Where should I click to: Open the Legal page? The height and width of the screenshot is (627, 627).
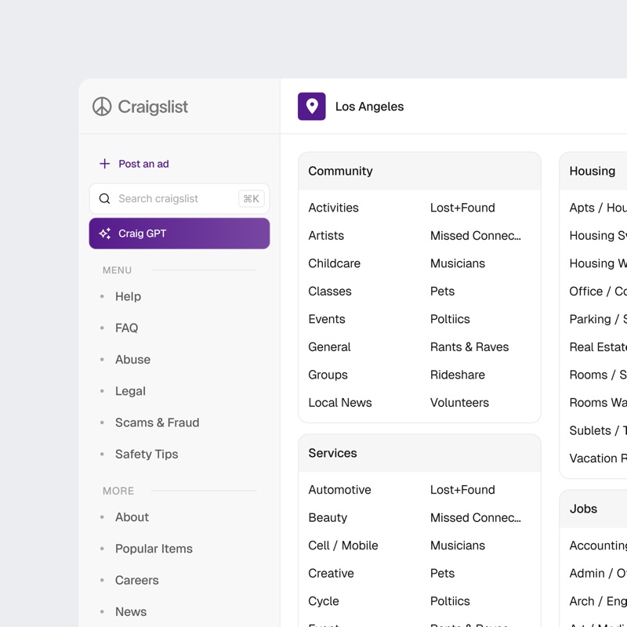[x=130, y=391]
